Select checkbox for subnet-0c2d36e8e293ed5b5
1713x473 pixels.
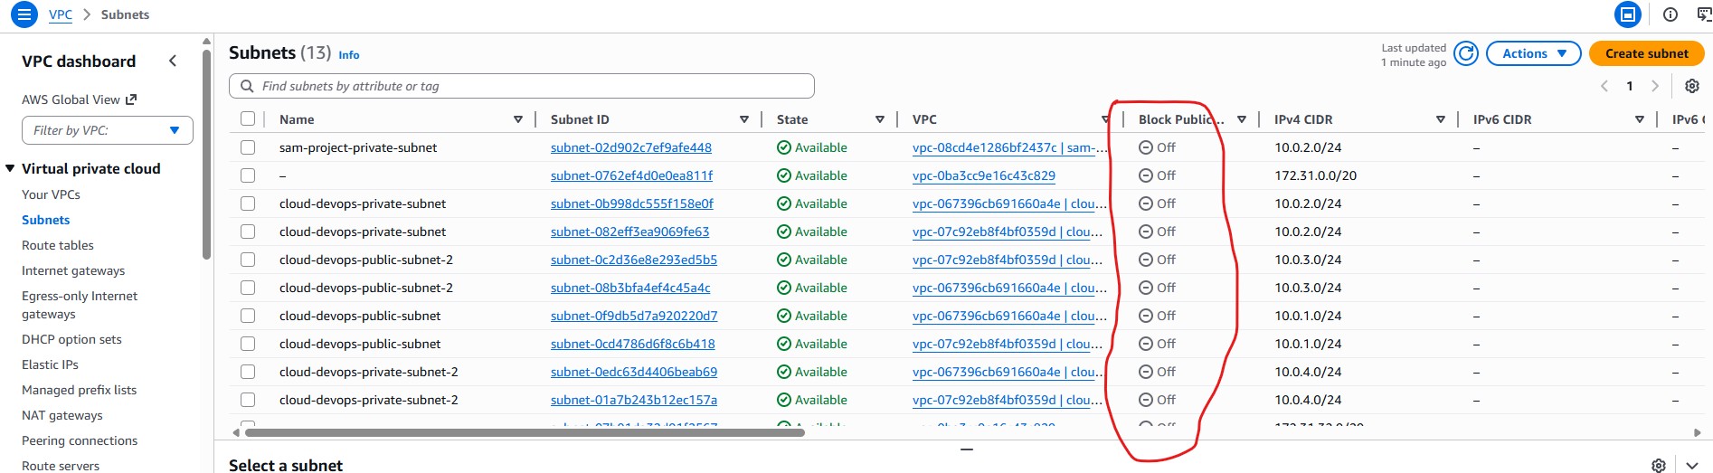tap(248, 260)
